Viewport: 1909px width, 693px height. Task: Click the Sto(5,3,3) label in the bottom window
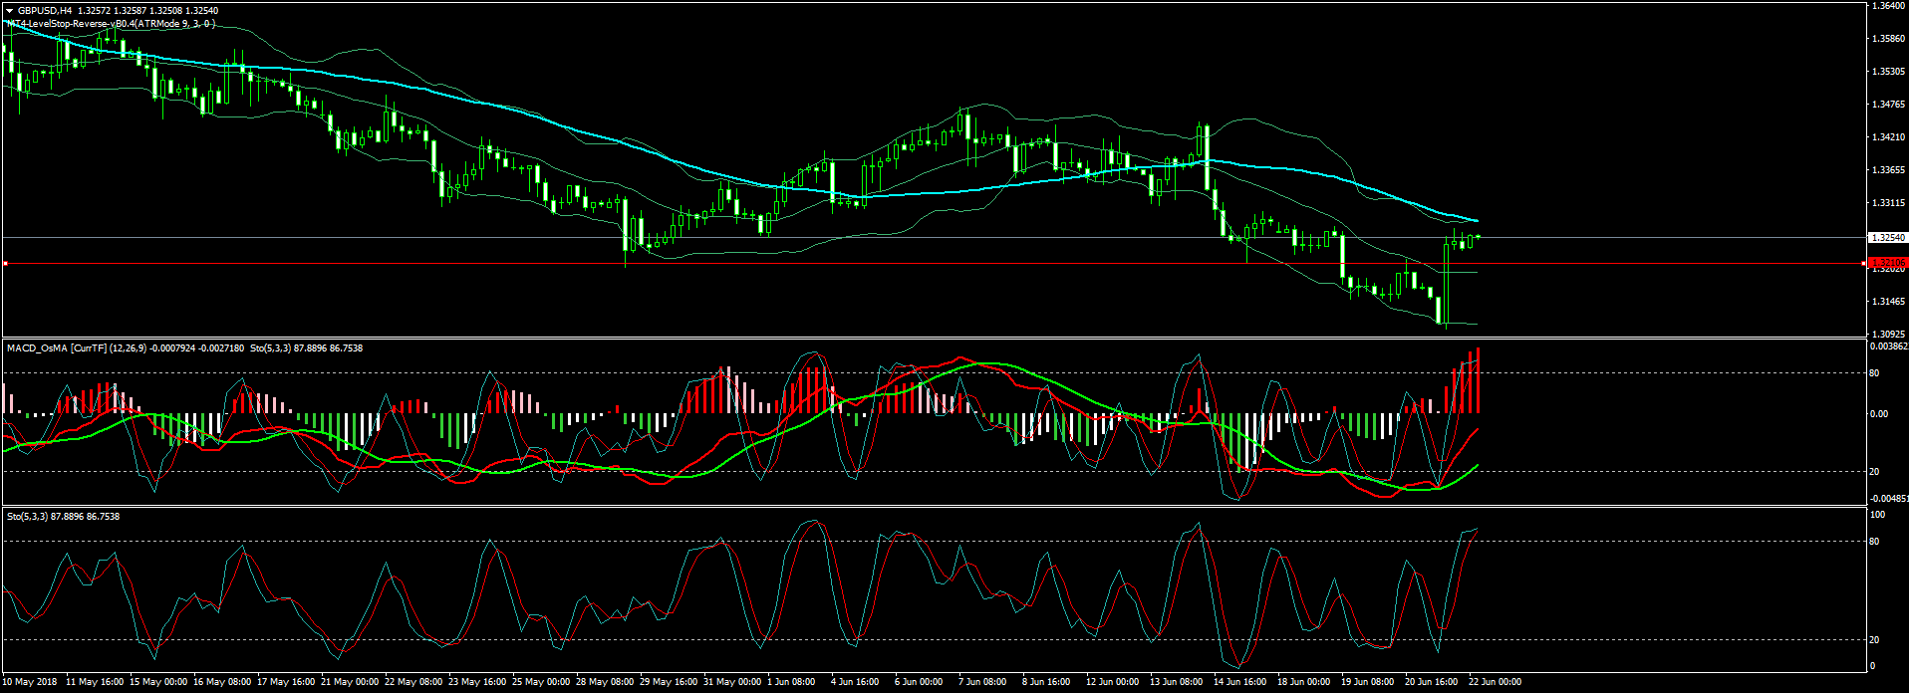pyautogui.click(x=27, y=517)
